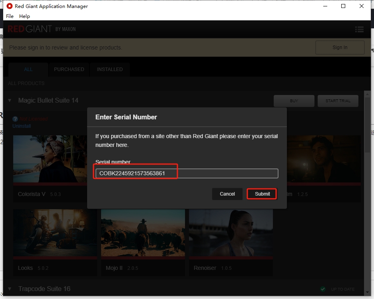Viewport: 374px width, 299px height.
Task: Click the Submit button in serial dialog
Action: click(x=262, y=194)
